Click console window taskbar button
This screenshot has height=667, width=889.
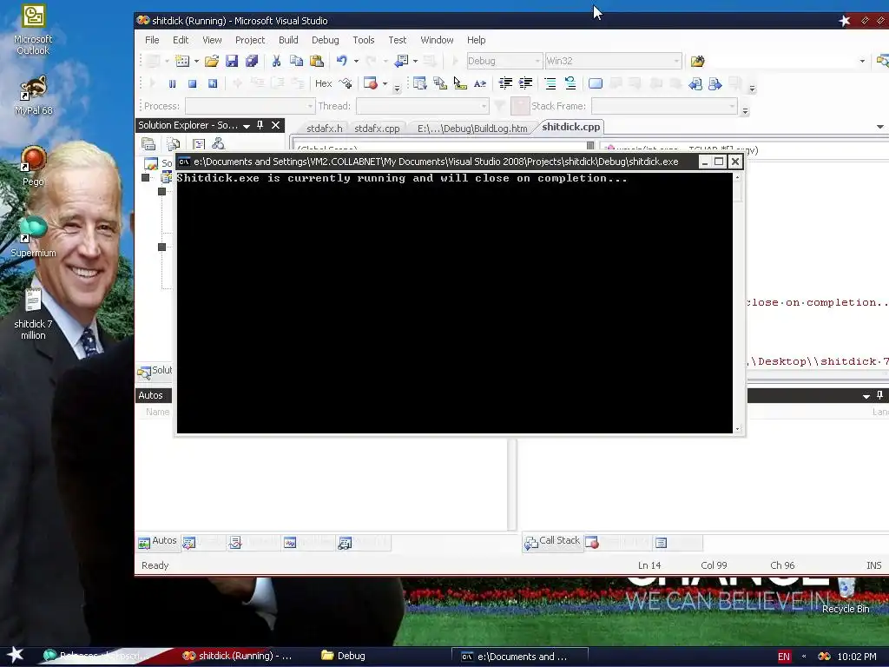[x=519, y=657]
